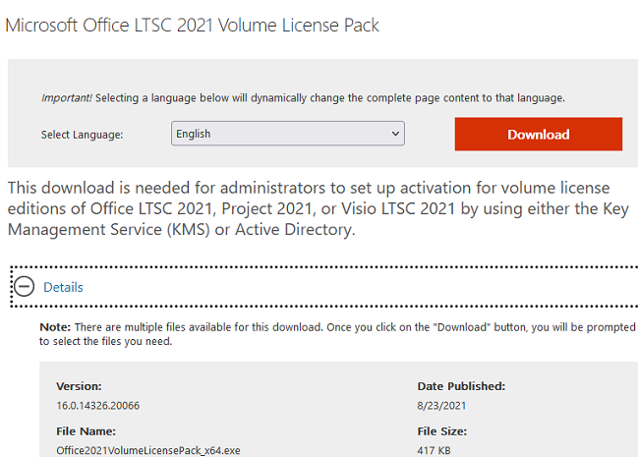Image resolution: width=638 pixels, height=457 pixels.
Task: Click the 417 KB file size value
Action: tap(435, 450)
